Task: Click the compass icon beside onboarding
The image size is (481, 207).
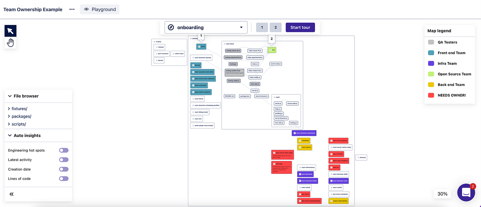Action: pos(171,27)
